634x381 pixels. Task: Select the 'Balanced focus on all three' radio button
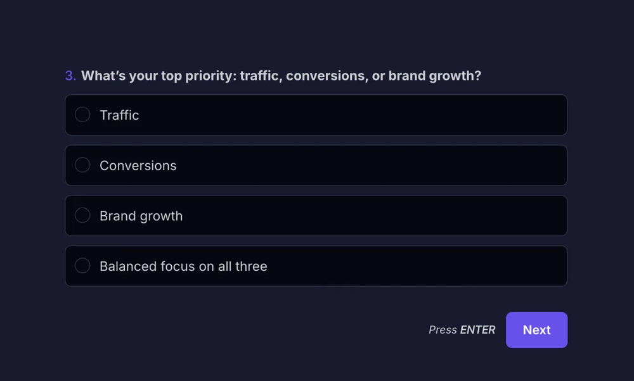click(x=82, y=266)
